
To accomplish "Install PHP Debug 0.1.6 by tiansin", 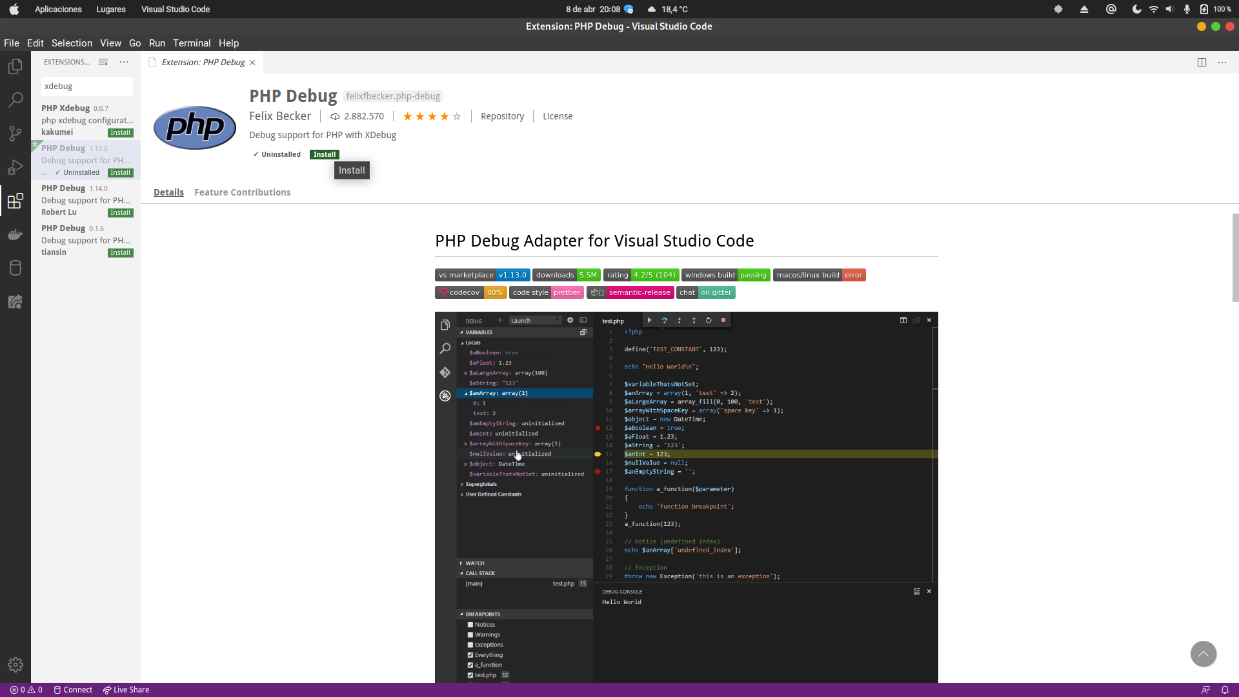I will point(121,253).
